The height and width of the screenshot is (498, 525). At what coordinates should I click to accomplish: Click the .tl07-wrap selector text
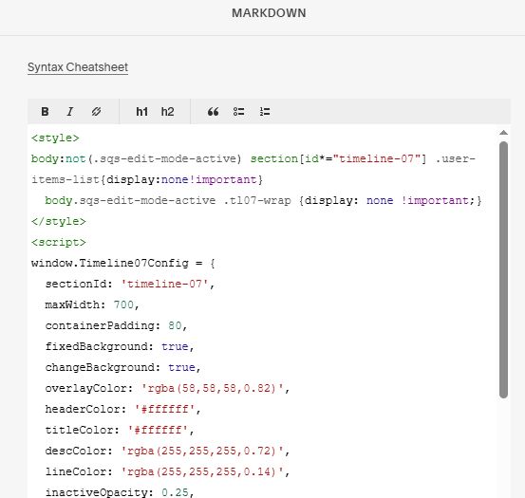[x=257, y=200]
